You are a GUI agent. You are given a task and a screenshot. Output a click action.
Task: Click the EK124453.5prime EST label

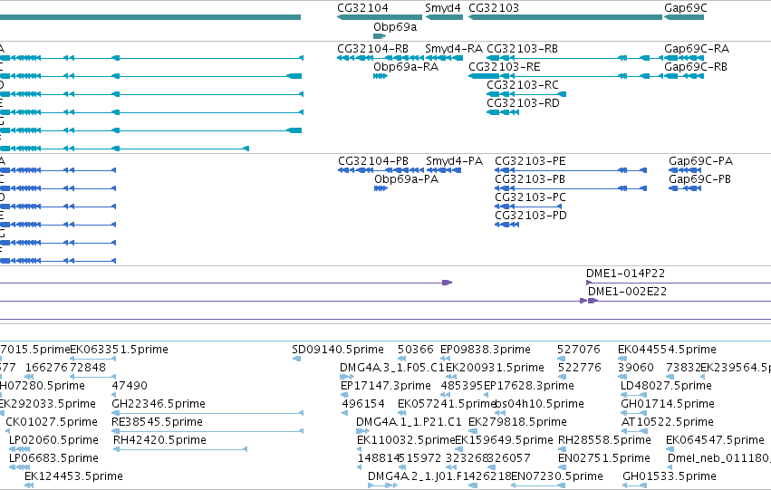click(x=73, y=476)
